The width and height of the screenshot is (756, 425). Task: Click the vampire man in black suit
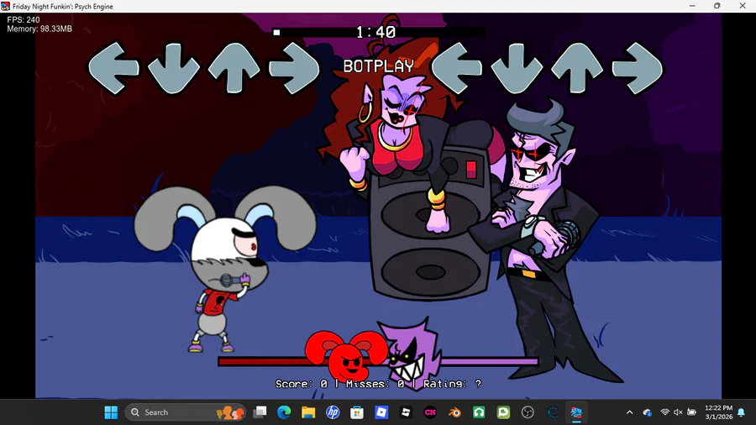pyautogui.click(x=545, y=241)
